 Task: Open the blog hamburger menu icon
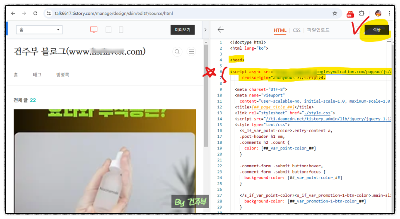pos(191,52)
